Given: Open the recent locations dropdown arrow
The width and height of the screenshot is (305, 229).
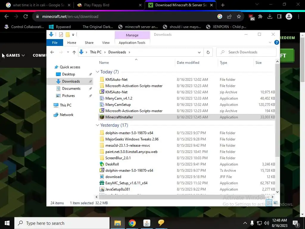Looking at the screenshot, I should tap(68, 52).
